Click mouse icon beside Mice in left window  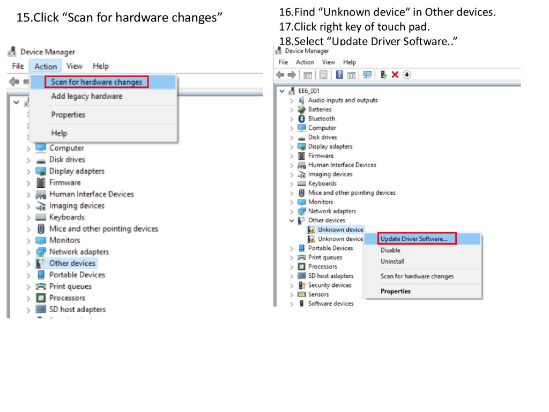[41, 229]
